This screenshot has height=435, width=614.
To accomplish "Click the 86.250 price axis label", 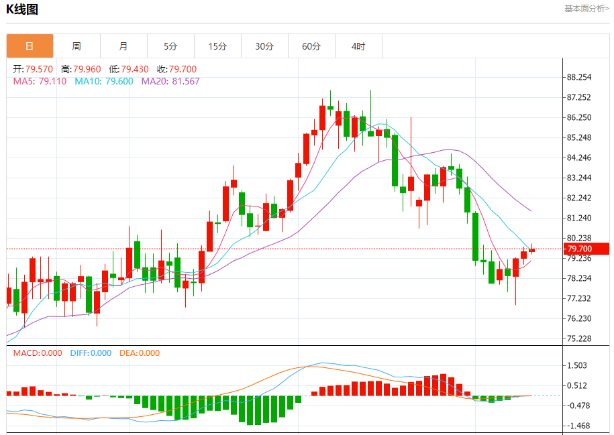I will [579, 117].
